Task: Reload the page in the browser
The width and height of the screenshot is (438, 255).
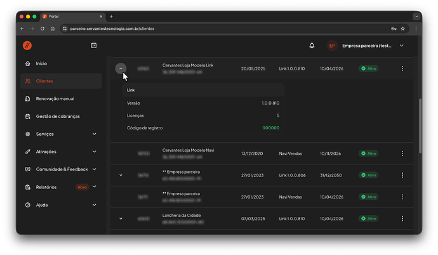Action: pyautogui.click(x=43, y=29)
